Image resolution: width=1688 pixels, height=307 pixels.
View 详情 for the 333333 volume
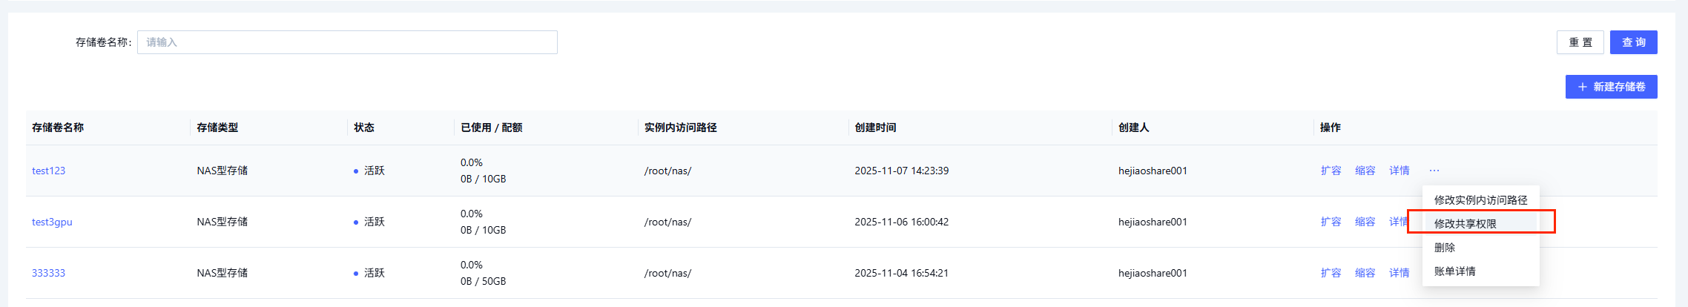pos(1399,273)
